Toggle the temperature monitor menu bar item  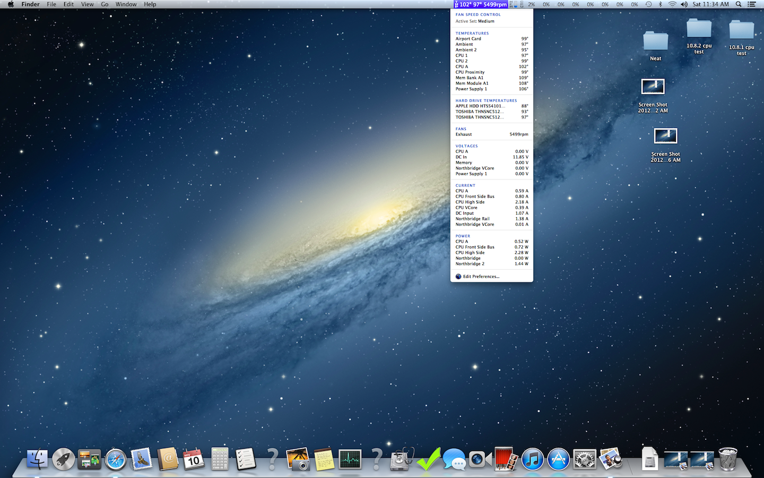click(x=481, y=4)
